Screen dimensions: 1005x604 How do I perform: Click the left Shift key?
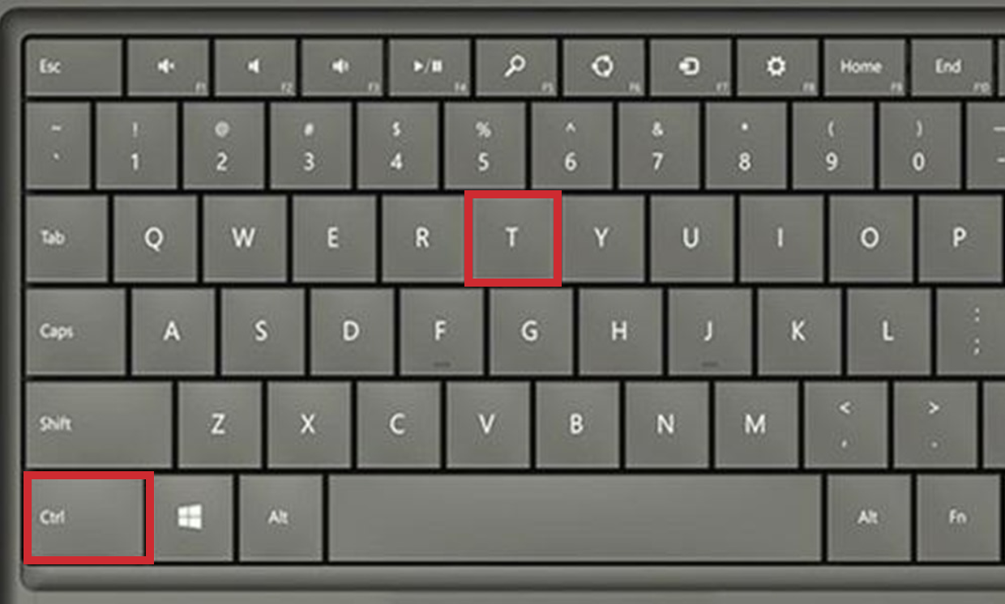point(98,424)
